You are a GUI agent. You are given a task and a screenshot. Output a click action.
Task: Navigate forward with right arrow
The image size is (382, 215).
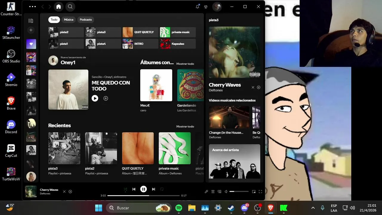pyautogui.click(x=50, y=7)
